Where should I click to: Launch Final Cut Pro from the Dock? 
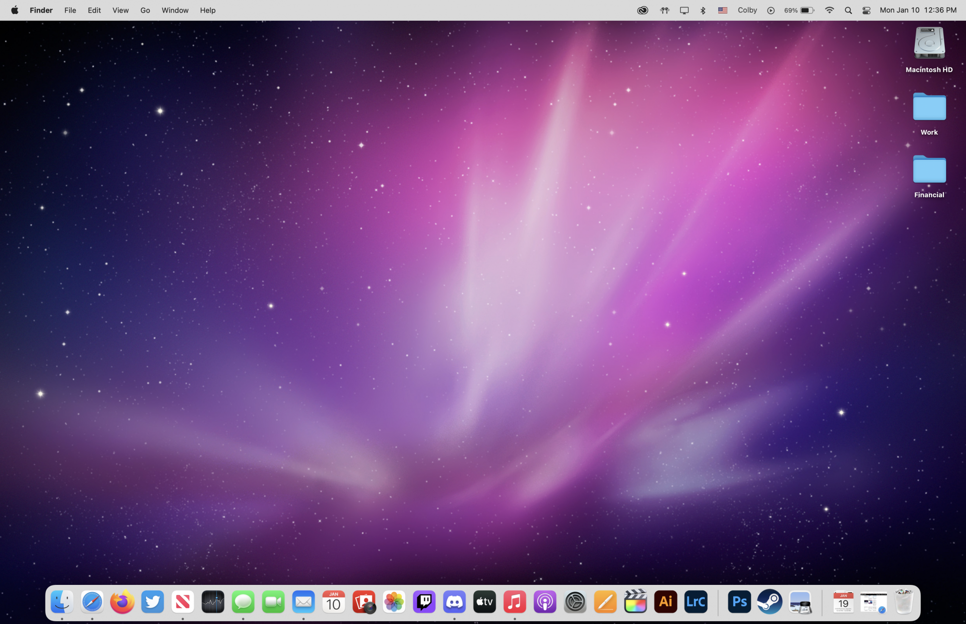tap(635, 602)
